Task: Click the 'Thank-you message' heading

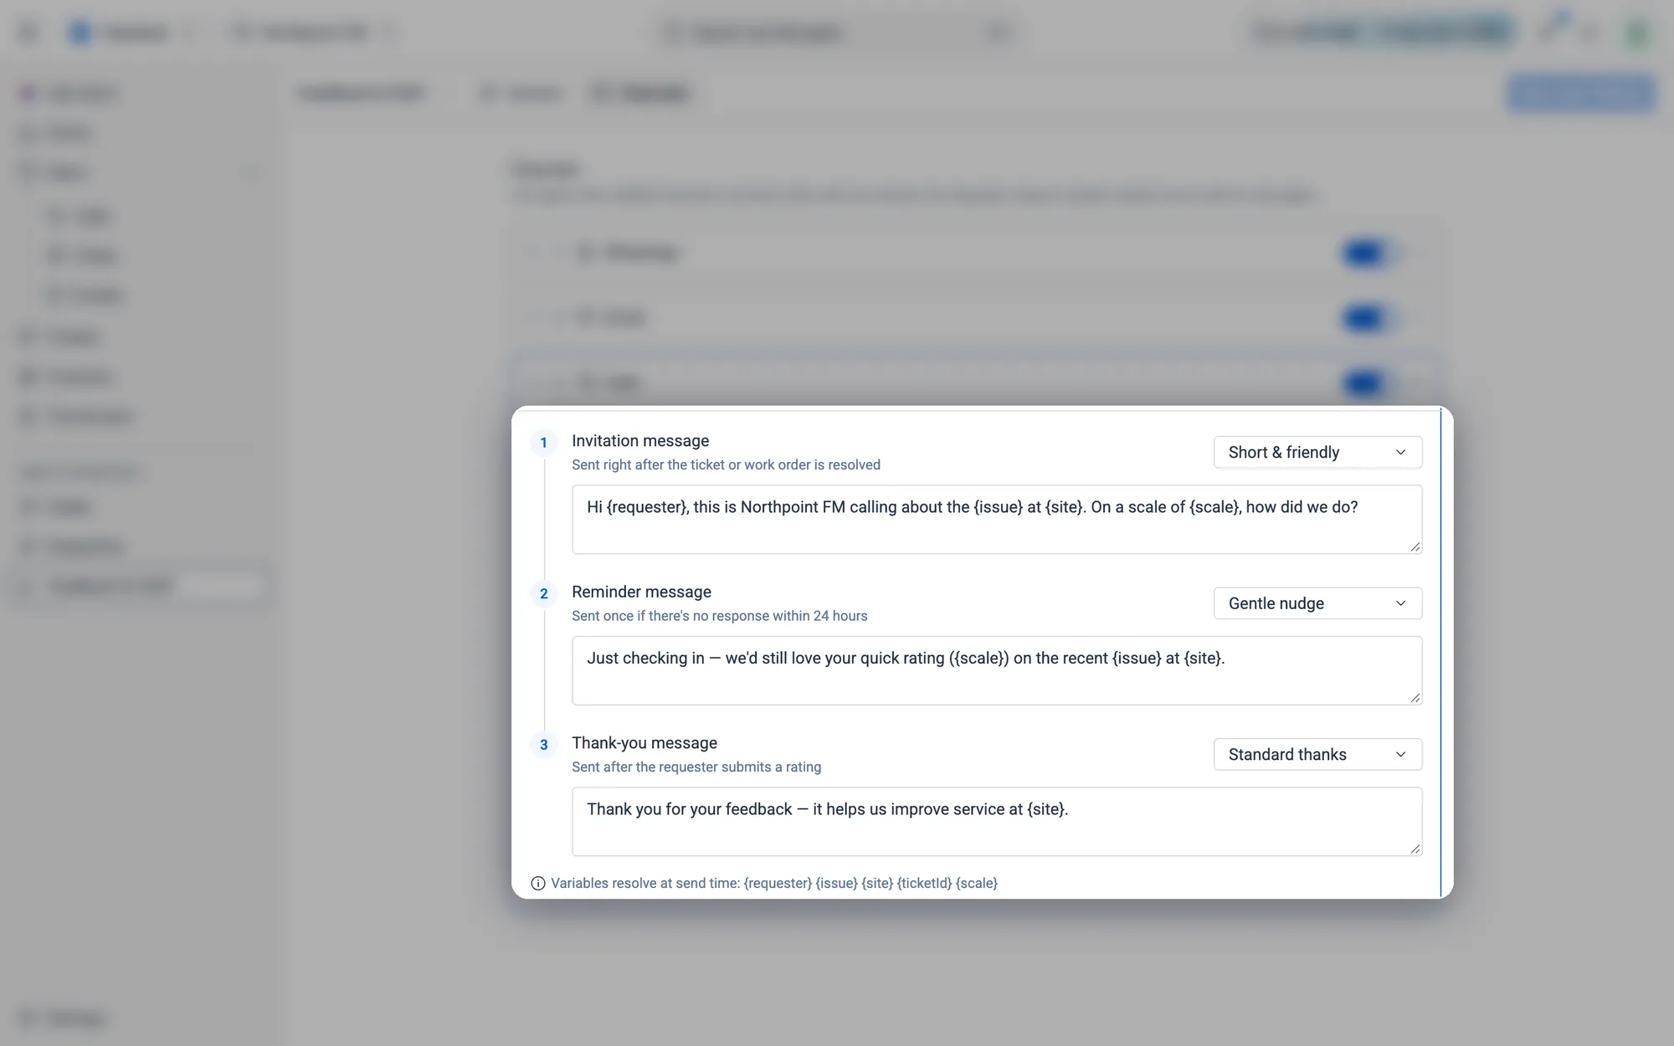Action: 644,742
